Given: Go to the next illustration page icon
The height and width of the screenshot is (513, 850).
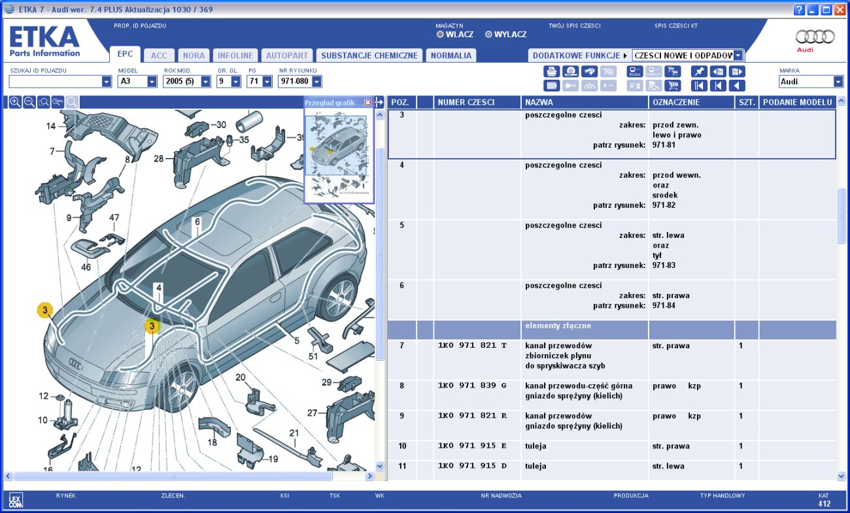Looking at the screenshot, I should 737,71.
